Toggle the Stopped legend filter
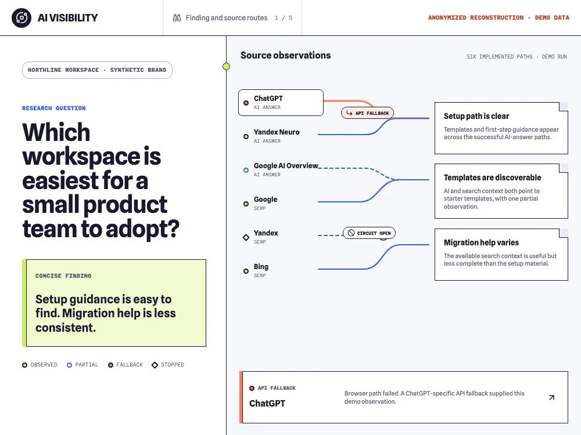This screenshot has height=435, width=581. click(168, 365)
